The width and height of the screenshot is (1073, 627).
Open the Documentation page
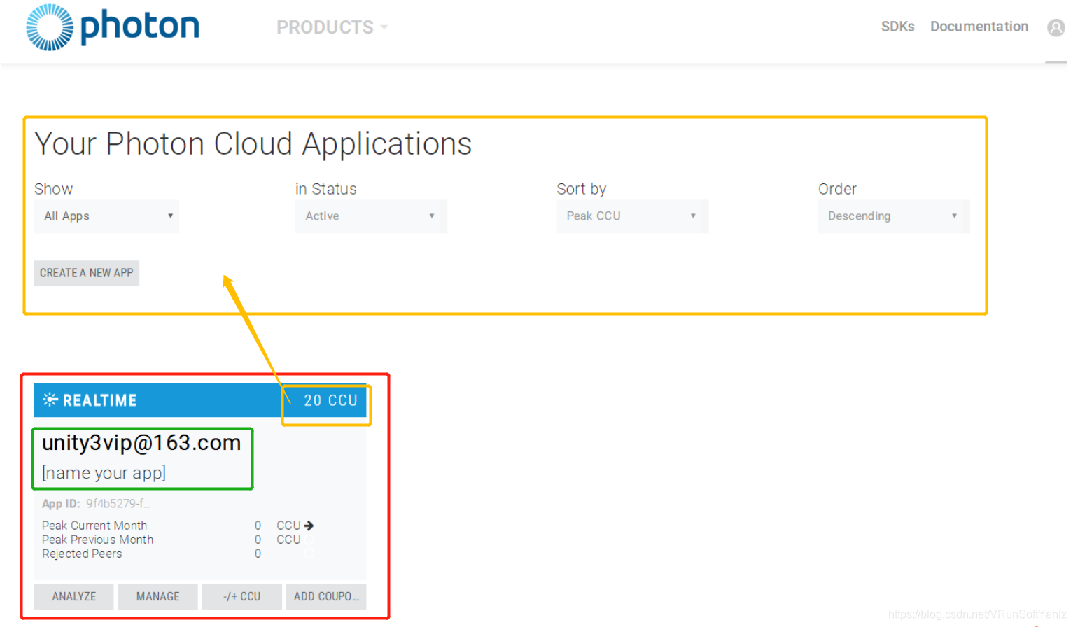click(x=979, y=27)
